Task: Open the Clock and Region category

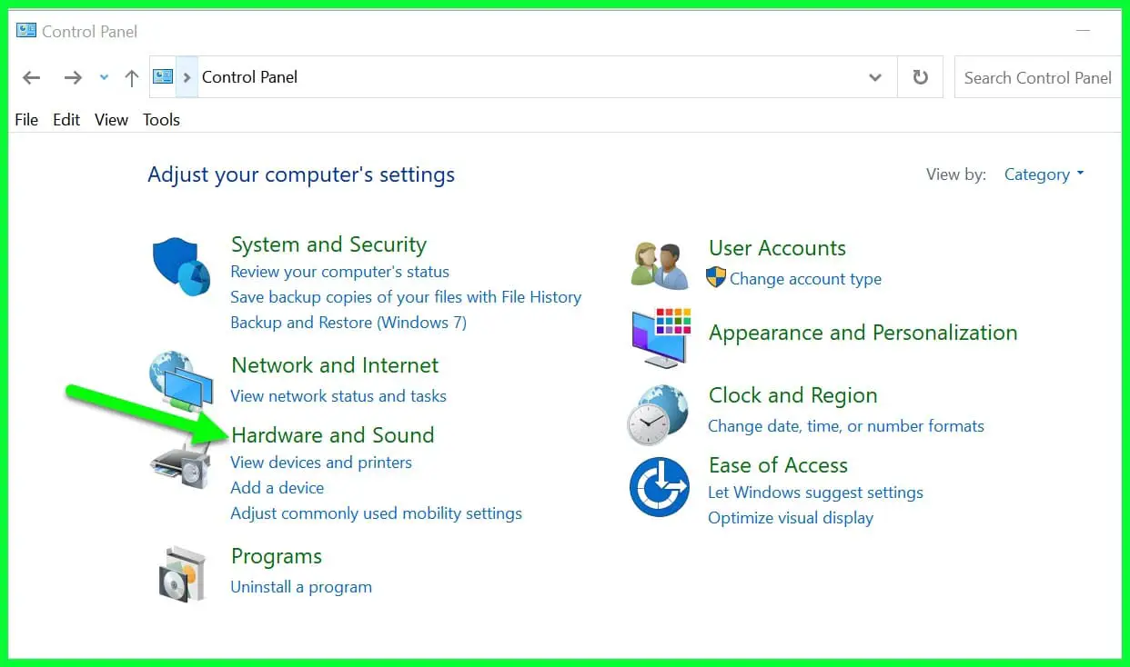Action: [x=793, y=395]
